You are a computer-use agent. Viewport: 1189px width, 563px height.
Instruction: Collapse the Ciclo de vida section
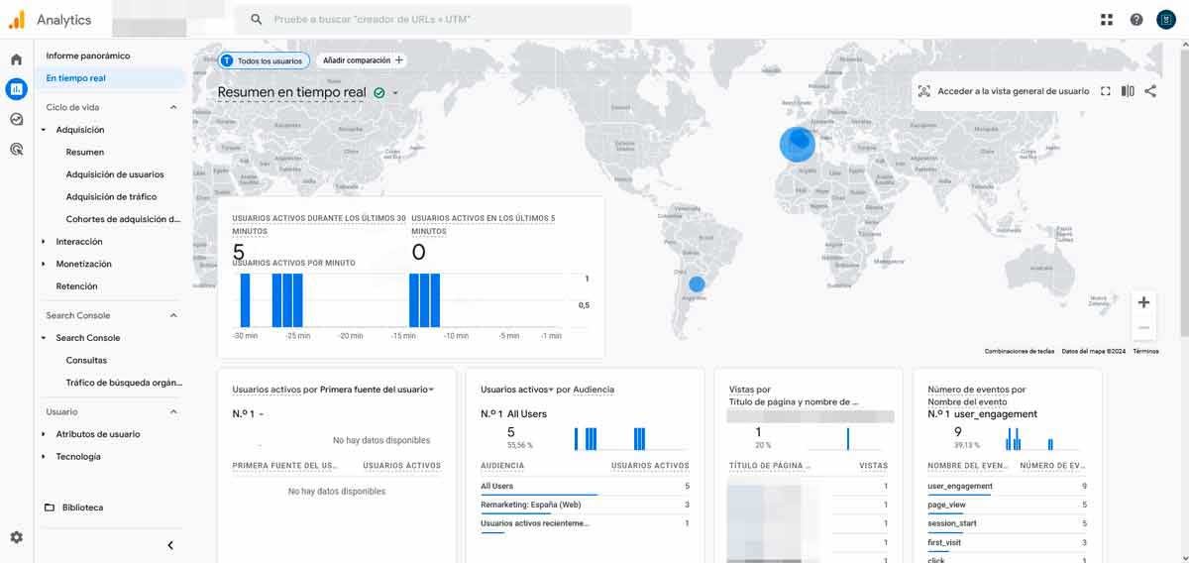tap(173, 107)
